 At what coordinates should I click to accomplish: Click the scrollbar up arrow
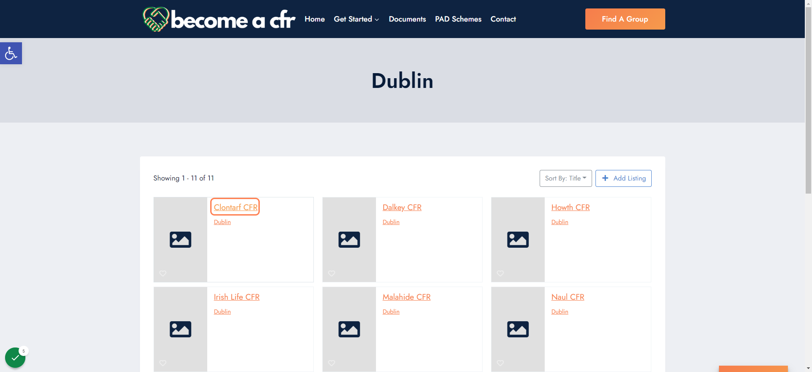coord(808,3)
